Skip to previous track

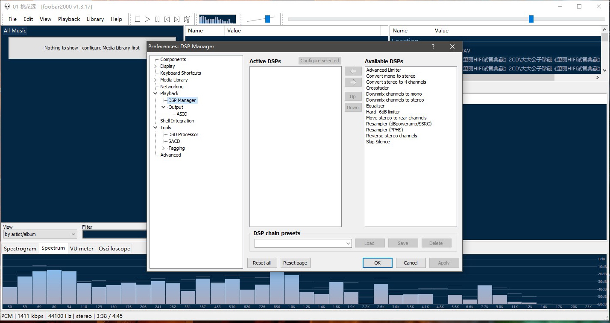(x=167, y=19)
